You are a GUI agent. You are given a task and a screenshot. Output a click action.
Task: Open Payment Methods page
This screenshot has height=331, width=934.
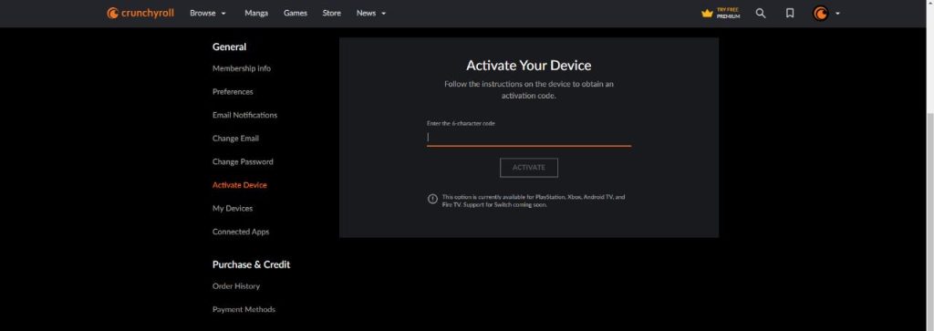pyautogui.click(x=244, y=309)
